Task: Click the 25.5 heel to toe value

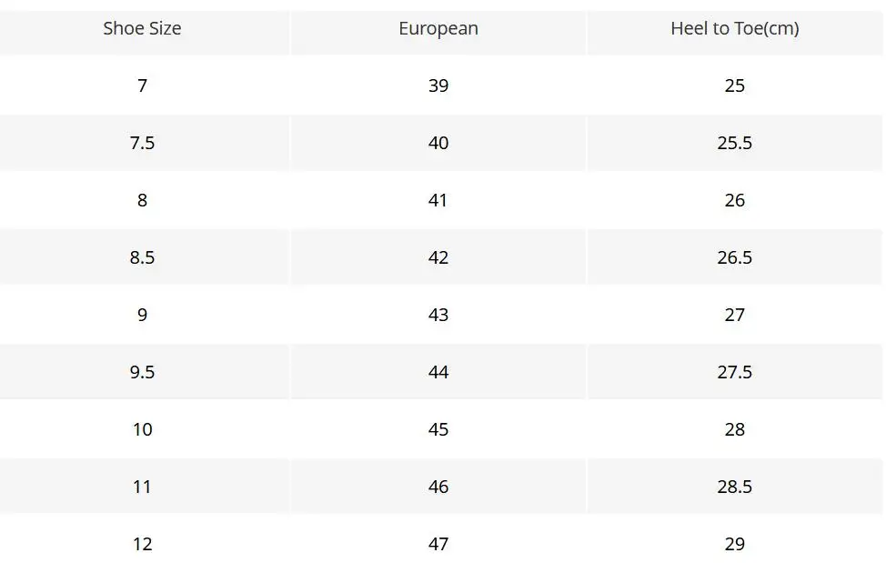Action: coord(735,143)
